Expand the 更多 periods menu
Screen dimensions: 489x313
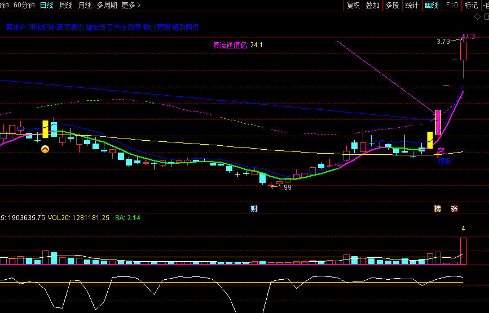131,5
